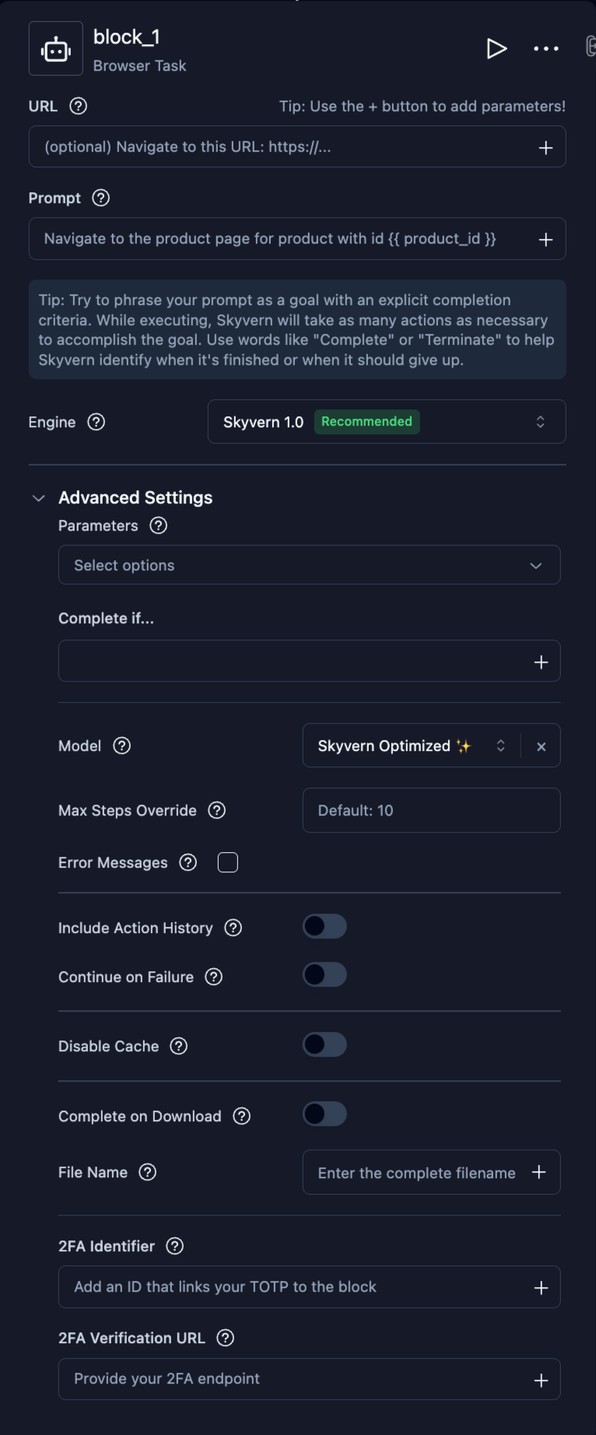Image resolution: width=596 pixels, height=1435 pixels.
Task: Open the Parameters Select options dropdown
Action: click(309, 565)
